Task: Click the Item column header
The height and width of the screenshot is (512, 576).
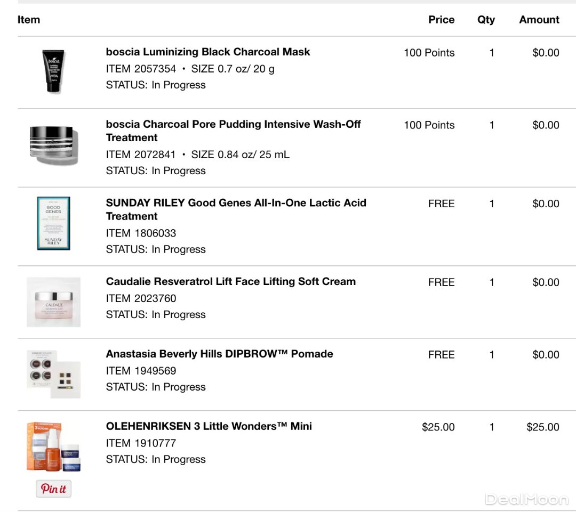Action: click(x=29, y=20)
